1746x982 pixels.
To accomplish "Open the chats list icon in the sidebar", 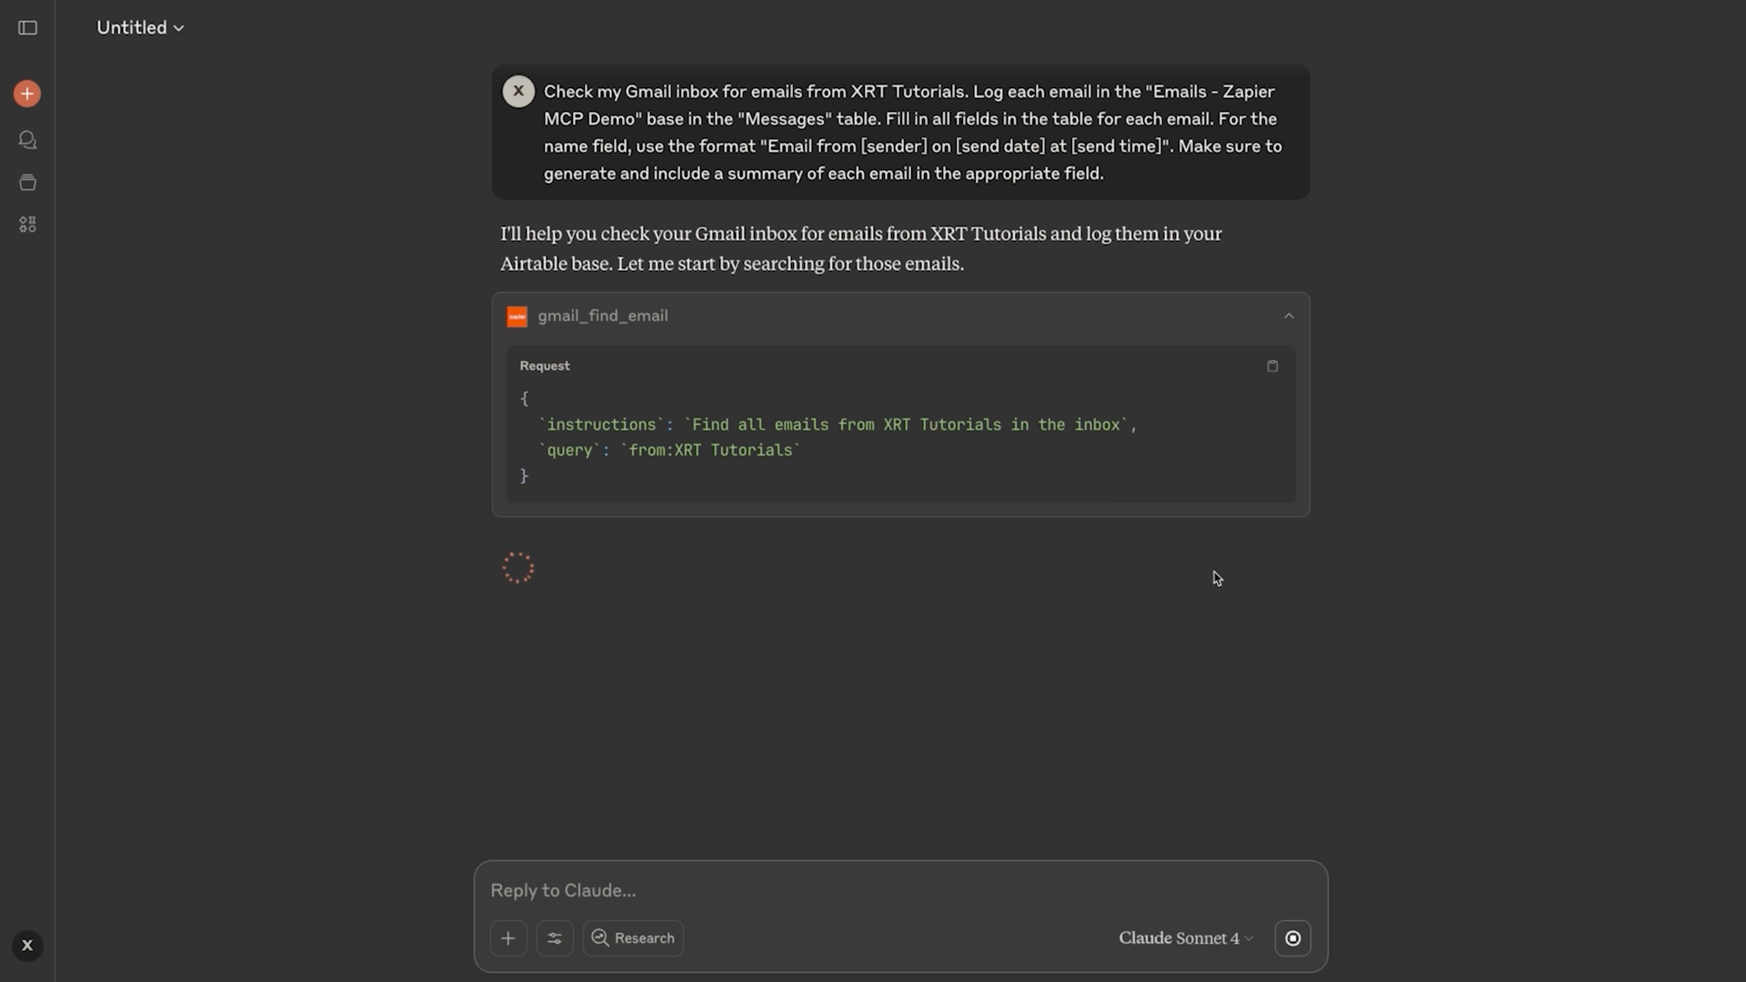I will tap(27, 140).
